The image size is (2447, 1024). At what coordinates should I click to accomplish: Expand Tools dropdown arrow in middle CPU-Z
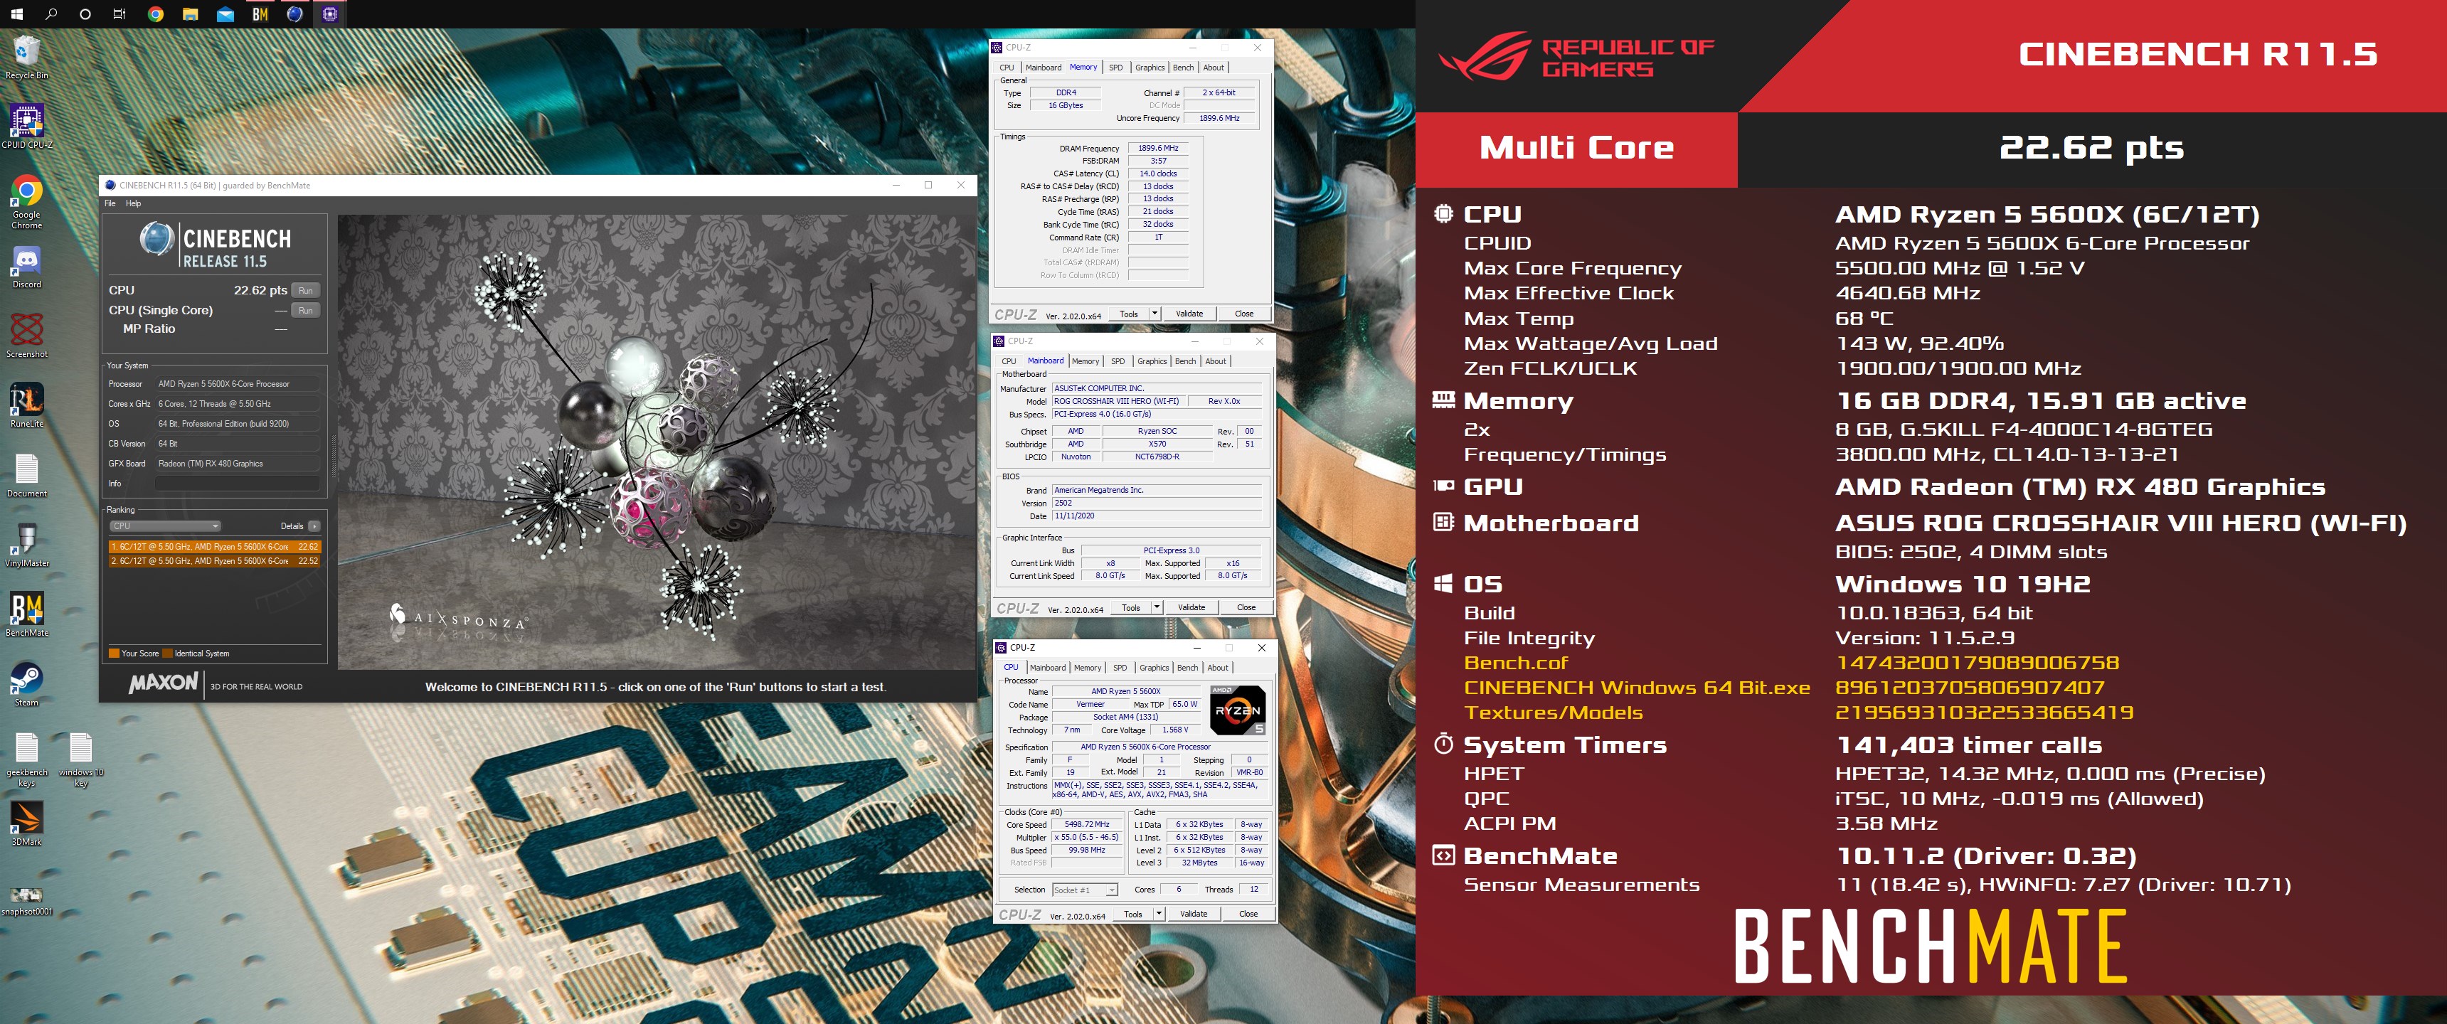(1157, 607)
